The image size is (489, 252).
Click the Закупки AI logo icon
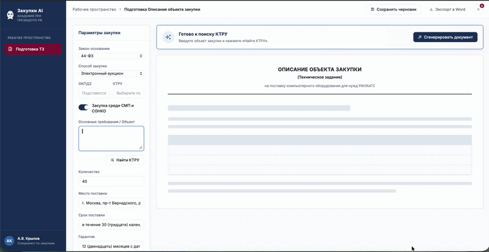[10, 15]
